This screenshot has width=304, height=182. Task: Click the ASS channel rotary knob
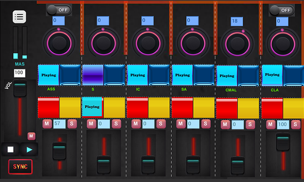[59, 43]
